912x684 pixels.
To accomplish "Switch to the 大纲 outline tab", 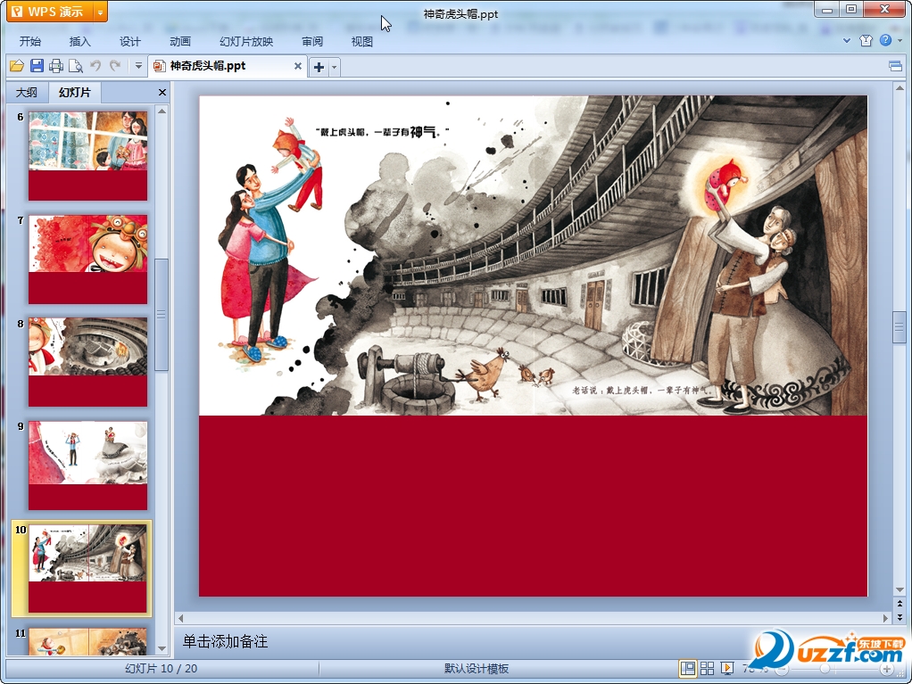I will pos(27,93).
